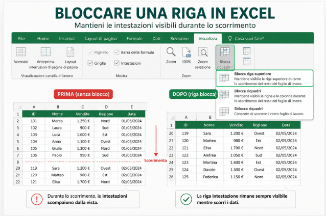Choose Blocca riquadri menu option
The height and width of the screenshot is (216, 326).
coord(264,96)
